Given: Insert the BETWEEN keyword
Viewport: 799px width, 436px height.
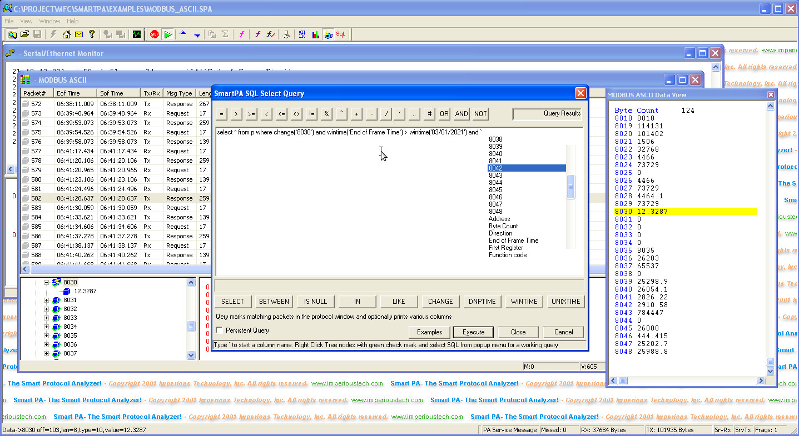Looking at the screenshot, I should pos(274,302).
